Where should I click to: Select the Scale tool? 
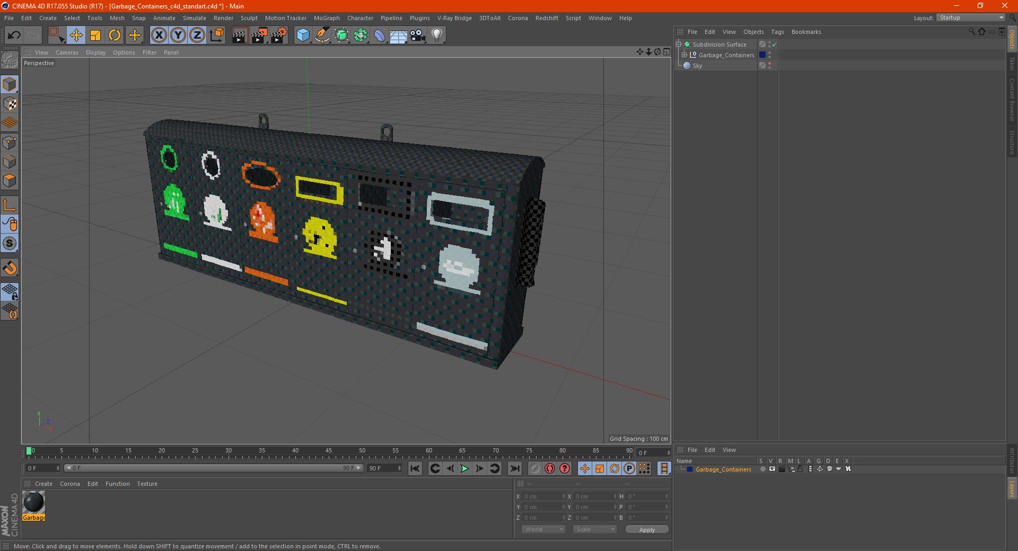(x=95, y=35)
